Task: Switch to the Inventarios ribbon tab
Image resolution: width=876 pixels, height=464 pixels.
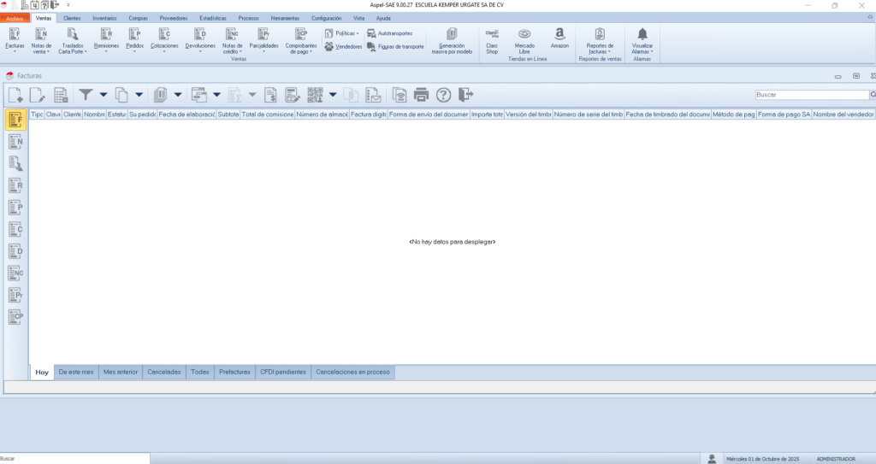Action: [x=104, y=19]
